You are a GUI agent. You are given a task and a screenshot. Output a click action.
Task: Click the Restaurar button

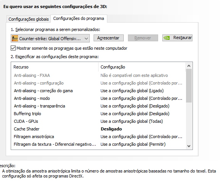[x=177, y=38]
